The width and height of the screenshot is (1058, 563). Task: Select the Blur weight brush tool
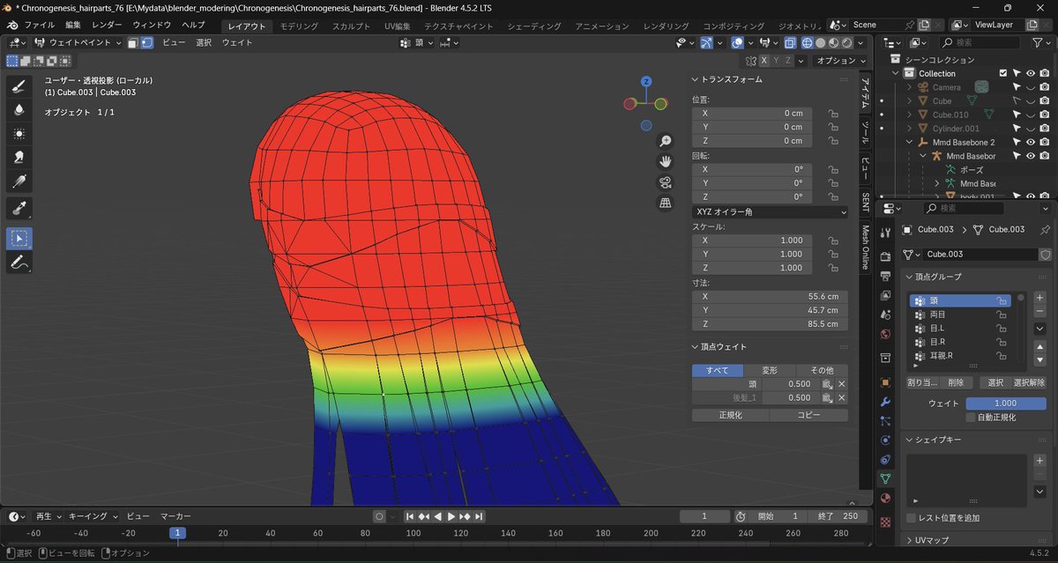[x=19, y=109]
